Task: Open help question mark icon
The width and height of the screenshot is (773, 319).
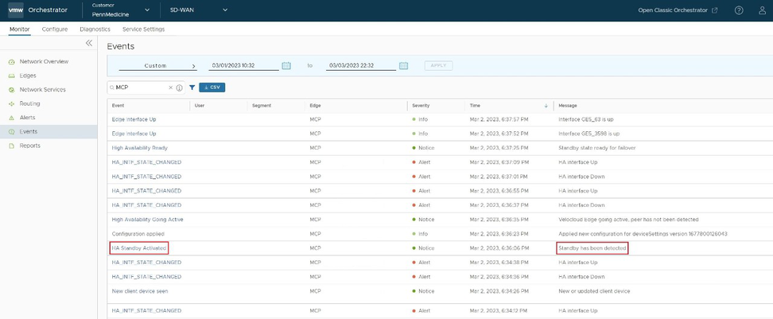Action: (x=739, y=10)
